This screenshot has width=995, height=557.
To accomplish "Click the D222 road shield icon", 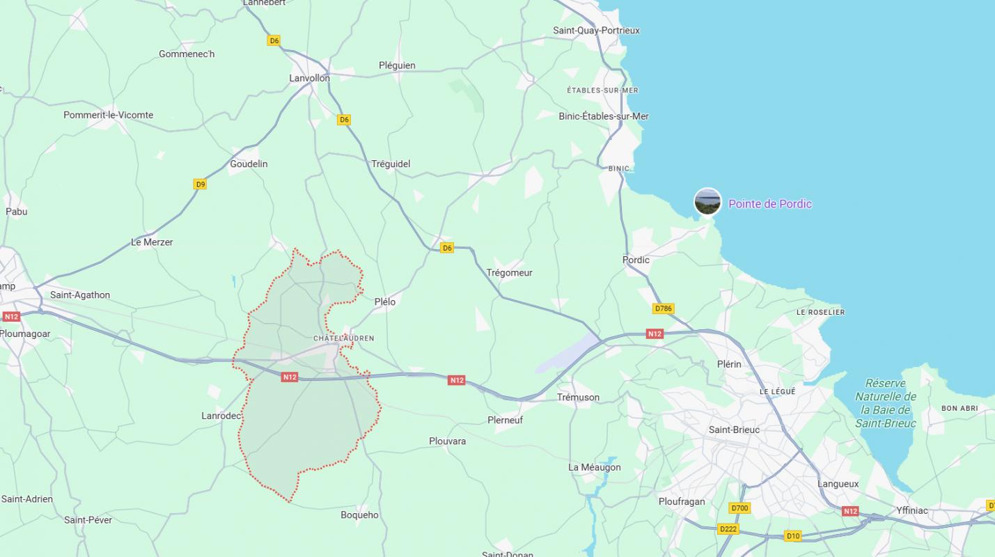I will coord(728,529).
